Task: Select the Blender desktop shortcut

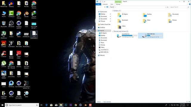Action: coord(26,14)
